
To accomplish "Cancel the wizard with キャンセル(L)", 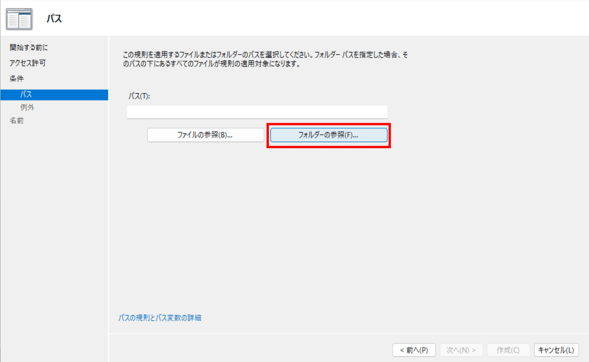I will coord(556,350).
